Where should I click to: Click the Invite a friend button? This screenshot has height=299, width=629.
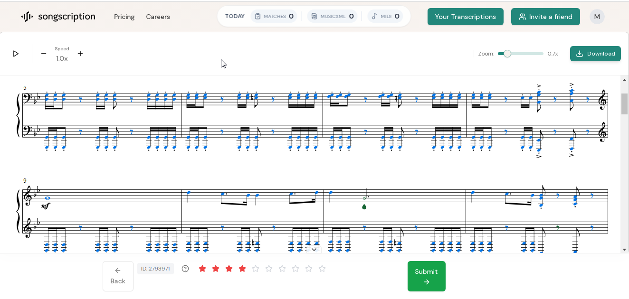545,17
